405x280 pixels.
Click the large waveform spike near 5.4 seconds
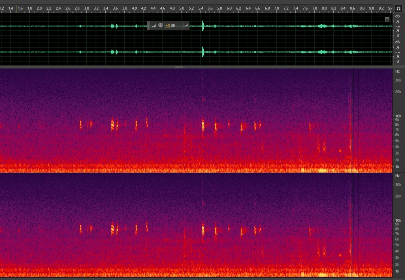(x=203, y=26)
